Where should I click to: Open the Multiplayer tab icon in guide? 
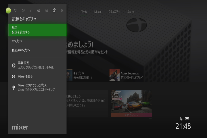[x=23, y=10]
